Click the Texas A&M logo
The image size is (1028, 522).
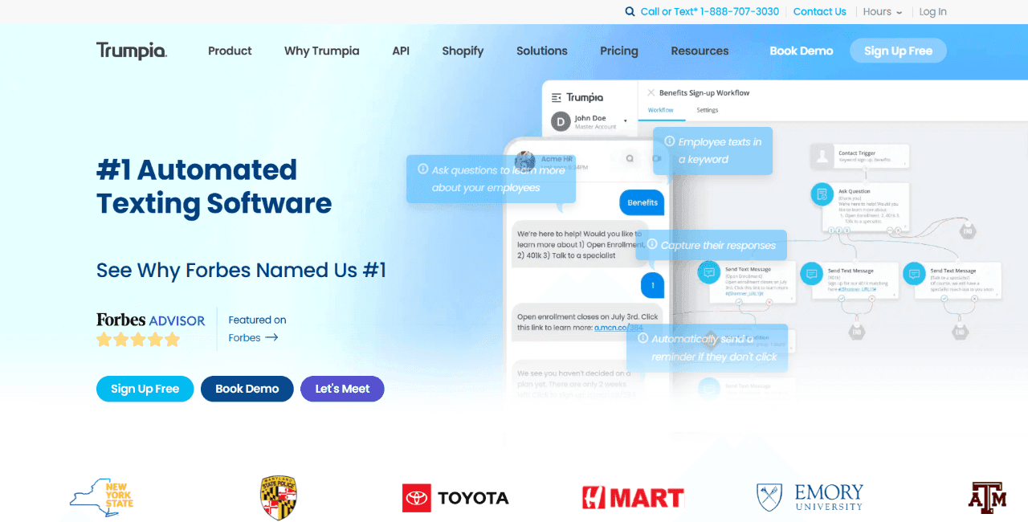(987, 497)
